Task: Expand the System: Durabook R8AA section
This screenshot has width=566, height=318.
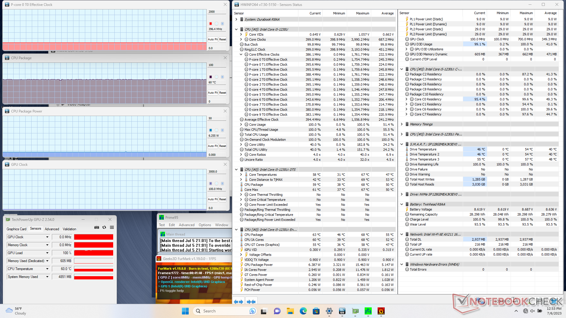Action: tap(236, 19)
